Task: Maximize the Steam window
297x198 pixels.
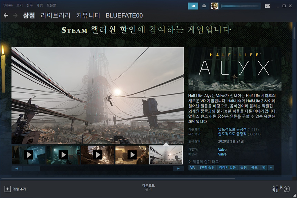Action: pos(284,6)
